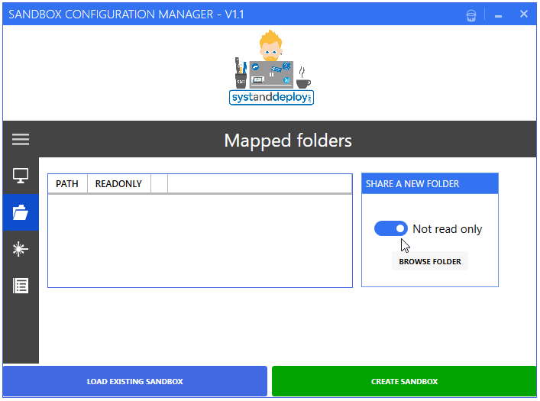Click the systanddeploy logo image
The height and width of the screenshot is (401, 540).
[x=271, y=67]
